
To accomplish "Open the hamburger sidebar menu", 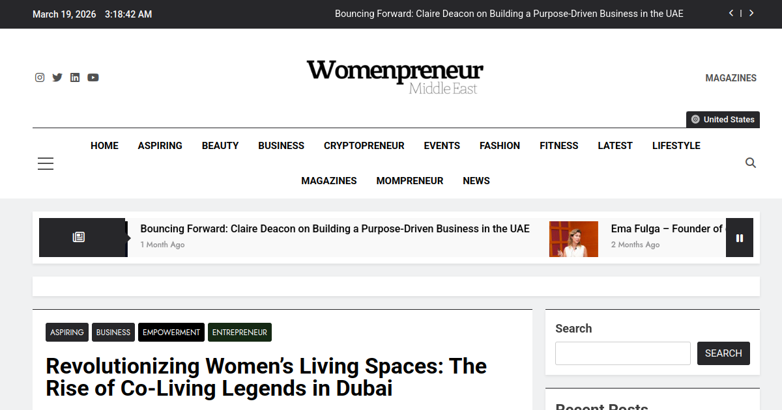I will click(x=46, y=163).
